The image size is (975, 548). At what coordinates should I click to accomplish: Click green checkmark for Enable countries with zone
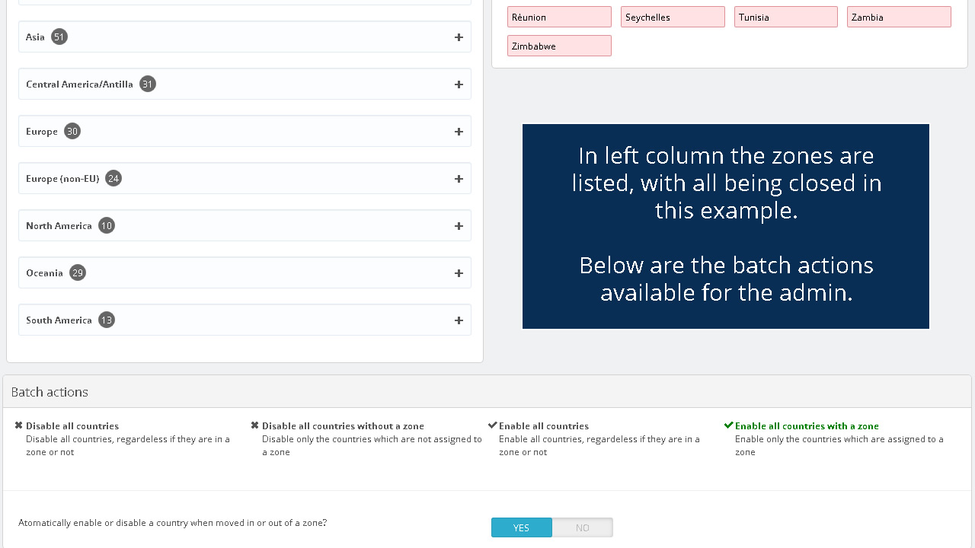pos(728,425)
